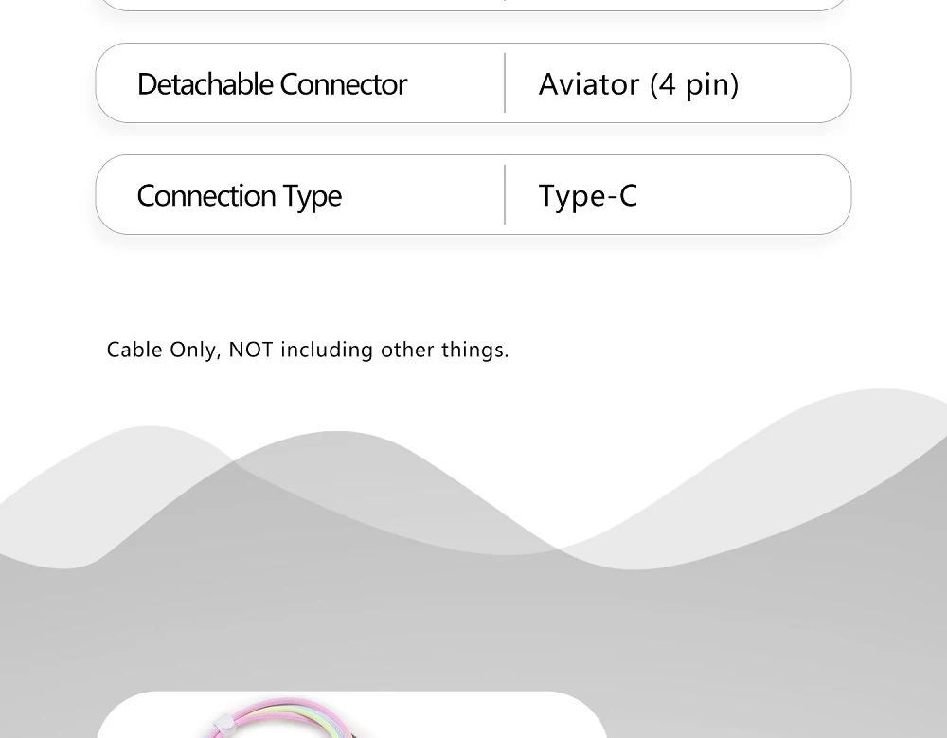
Task: Click the word "Connection" in the second row
Action: [x=193, y=196]
